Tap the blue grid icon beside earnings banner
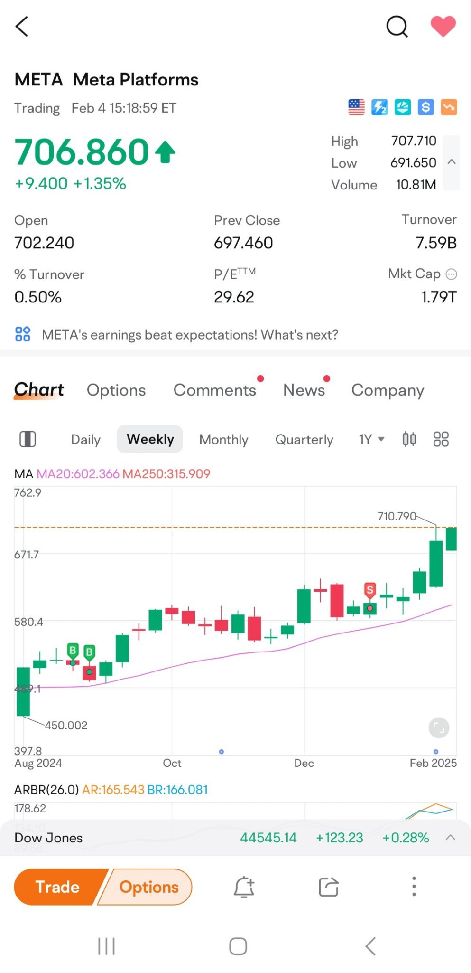Image resolution: width=471 pixels, height=973 pixels. point(23,334)
